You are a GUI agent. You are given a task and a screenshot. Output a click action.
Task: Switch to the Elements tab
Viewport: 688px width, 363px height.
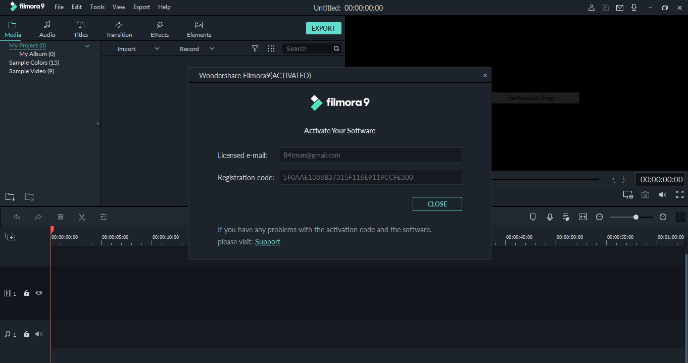(199, 29)
